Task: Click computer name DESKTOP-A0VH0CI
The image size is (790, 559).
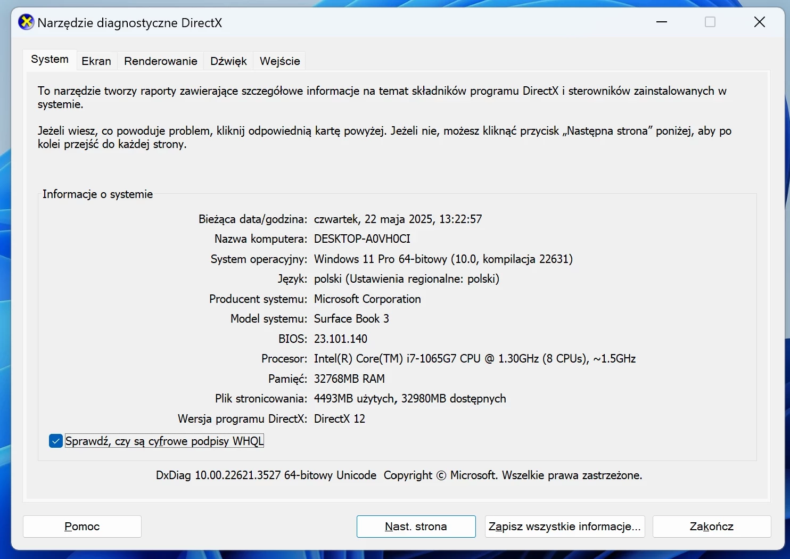Action: (x=362, y=239)
